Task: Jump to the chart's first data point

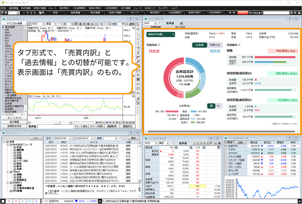Action: pos(97,123)
